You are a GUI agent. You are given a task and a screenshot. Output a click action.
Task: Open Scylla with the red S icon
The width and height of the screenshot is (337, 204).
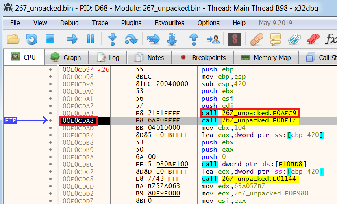tap(235, 39)
